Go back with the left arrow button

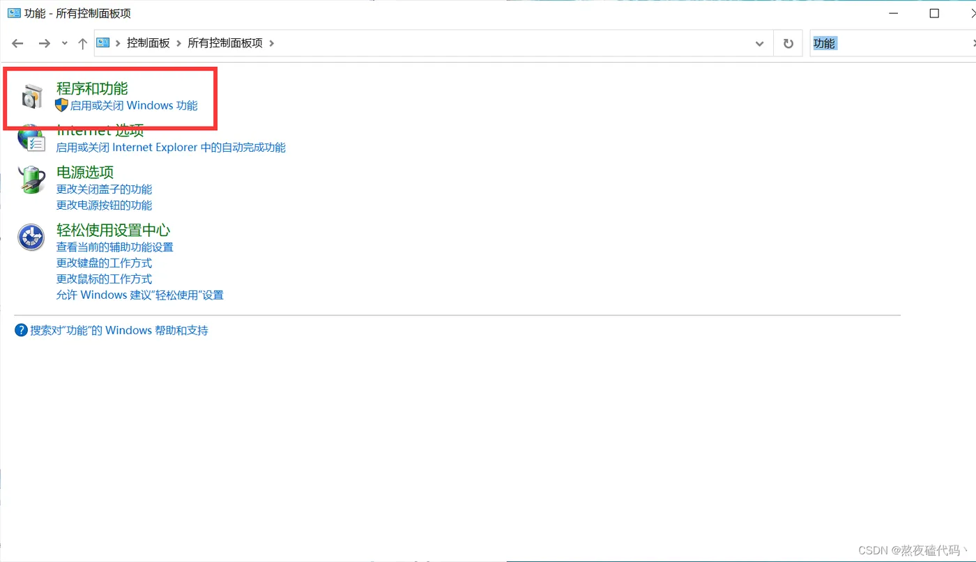point(18,43)
